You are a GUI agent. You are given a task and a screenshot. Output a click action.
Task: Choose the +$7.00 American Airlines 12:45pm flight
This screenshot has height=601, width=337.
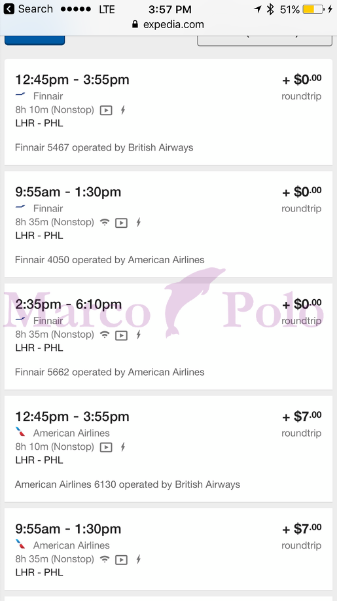(169, 449)
